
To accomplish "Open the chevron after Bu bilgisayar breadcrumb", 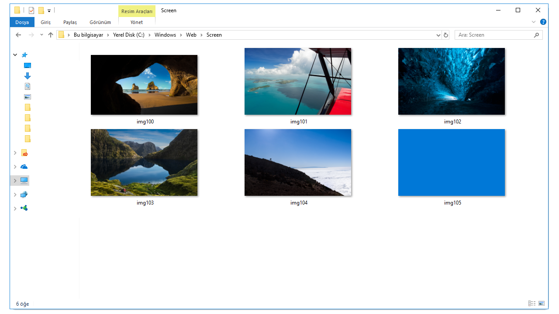I will pos(108,35).
